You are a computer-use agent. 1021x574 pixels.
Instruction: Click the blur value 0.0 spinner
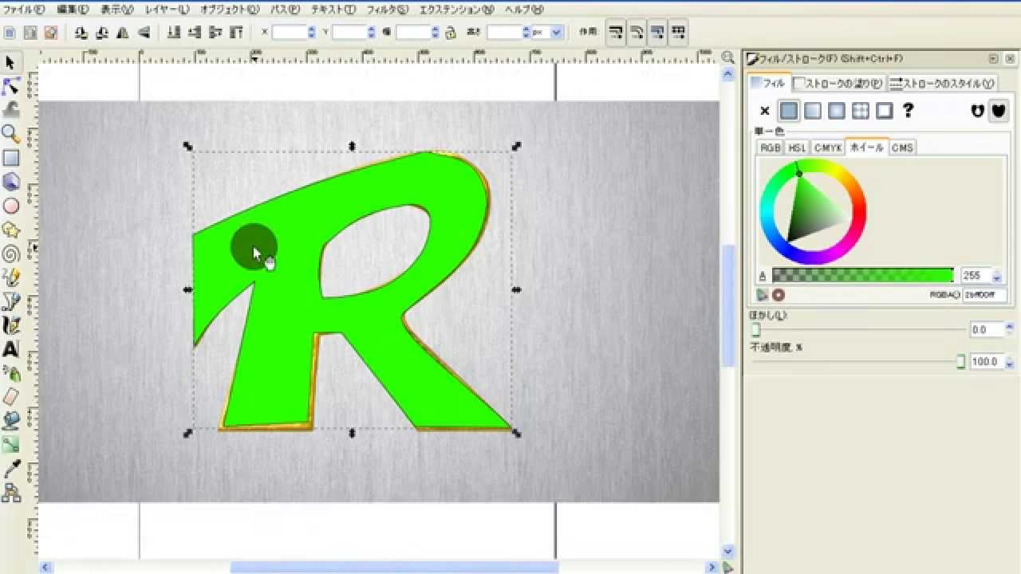coord(1010,329)
